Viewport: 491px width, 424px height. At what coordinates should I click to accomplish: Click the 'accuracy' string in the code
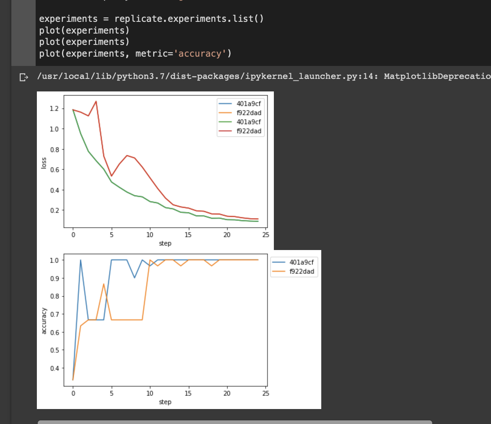200,53
